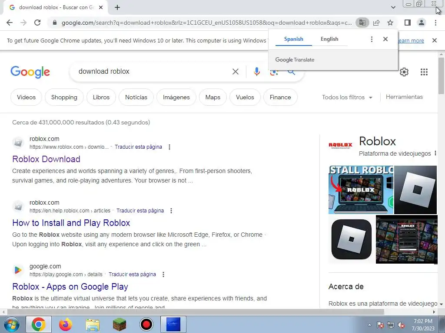Clear the search box text
The height and width of the screenshot is (333, 445).
pyautogui.click(x=235, y=72)
